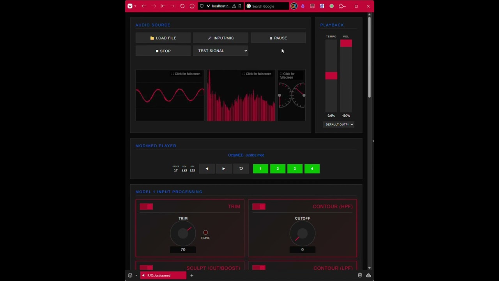Click the restart loop button
The width and height of the screenshot is (499, 281).
coord(241,169)
